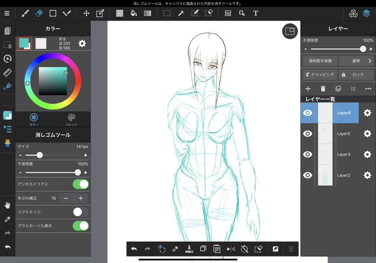The image size is (376, 263).
Task: Select the Bucket fill tool
Action: 133,13
